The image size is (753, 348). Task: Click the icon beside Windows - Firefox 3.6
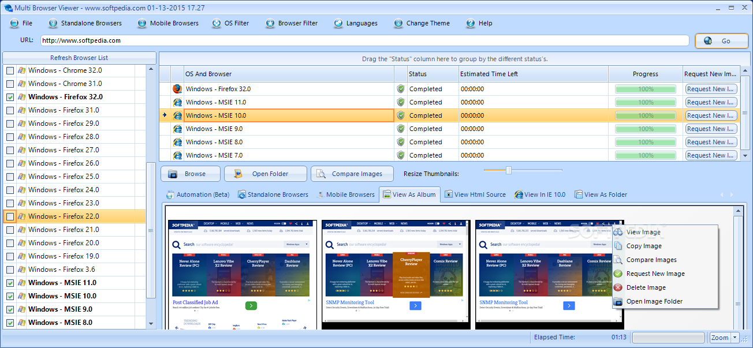coord(21,270)
